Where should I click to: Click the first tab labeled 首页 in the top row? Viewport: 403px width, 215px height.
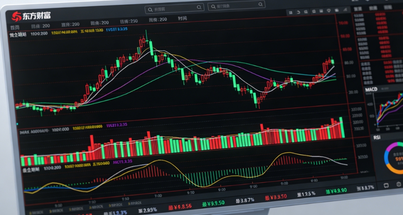pos(15,27)
